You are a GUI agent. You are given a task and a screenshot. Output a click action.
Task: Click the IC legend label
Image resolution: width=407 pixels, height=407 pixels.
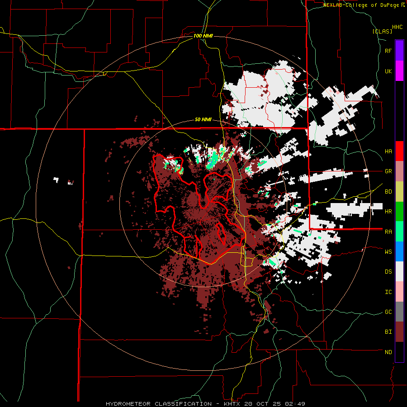pyautogui.click(x=388, y=292)
